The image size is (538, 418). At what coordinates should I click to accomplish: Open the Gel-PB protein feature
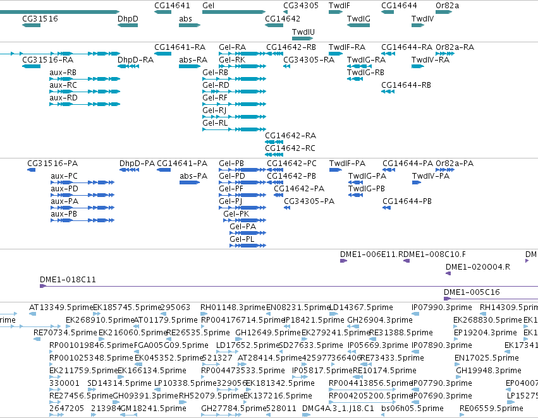(242, 170)
